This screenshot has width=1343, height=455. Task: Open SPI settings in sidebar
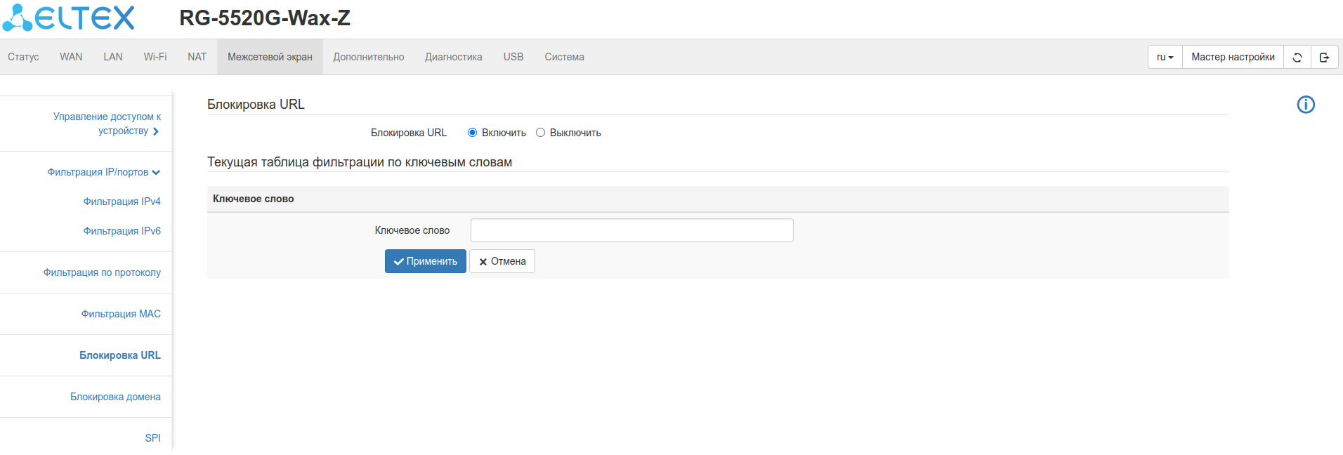(152, 438)
